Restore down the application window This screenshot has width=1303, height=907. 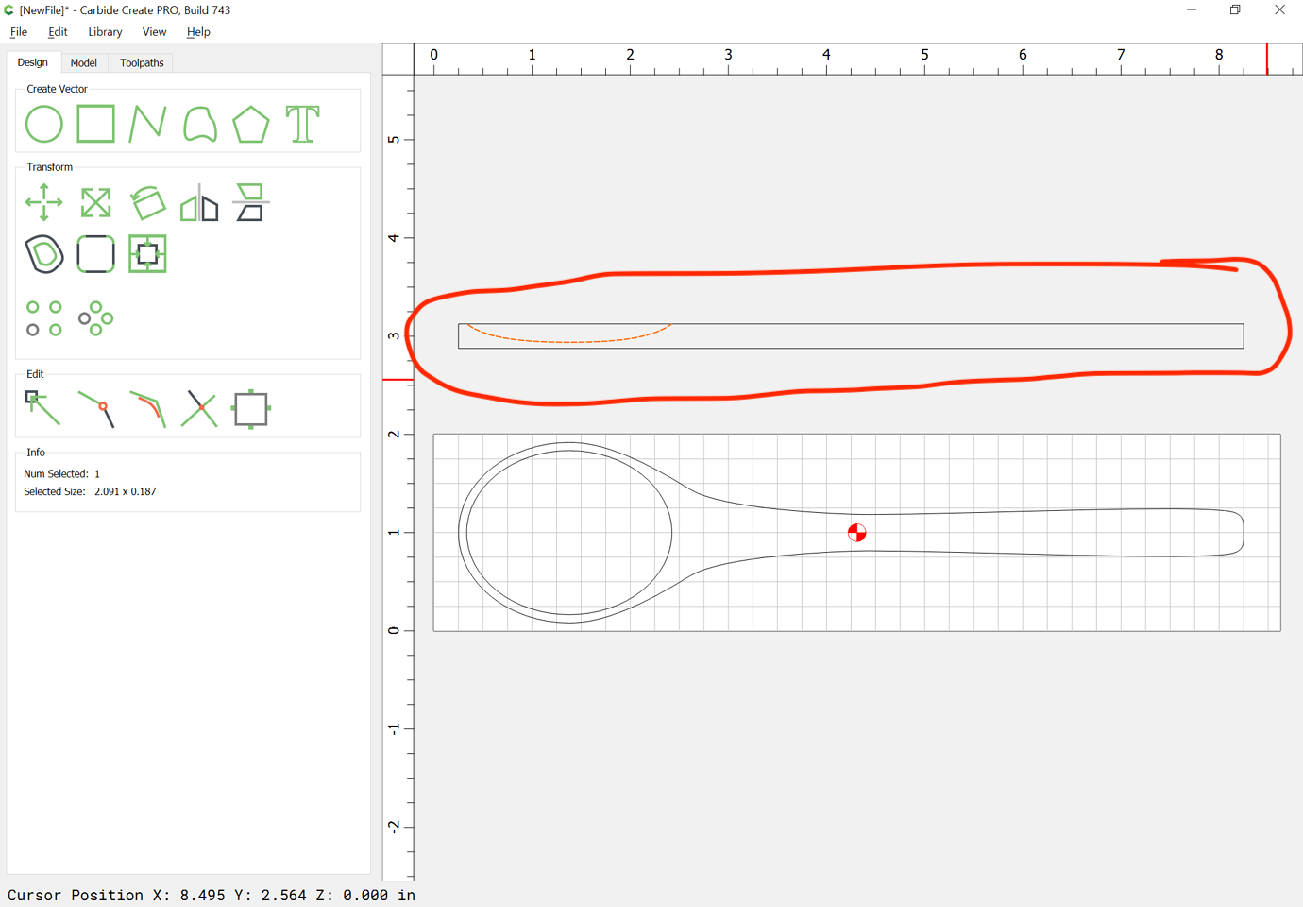[x=1235, y=9]
